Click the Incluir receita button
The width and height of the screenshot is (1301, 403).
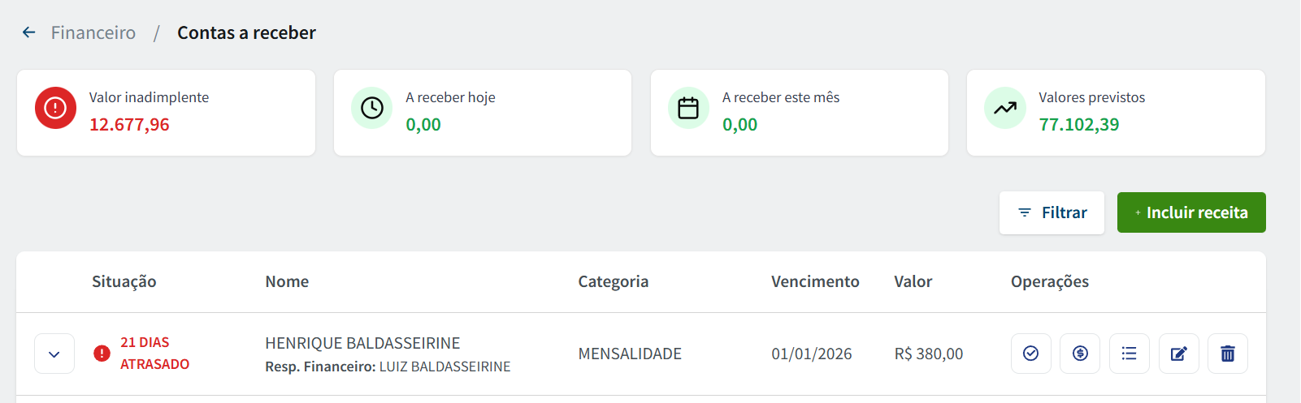click(1191, 212)
